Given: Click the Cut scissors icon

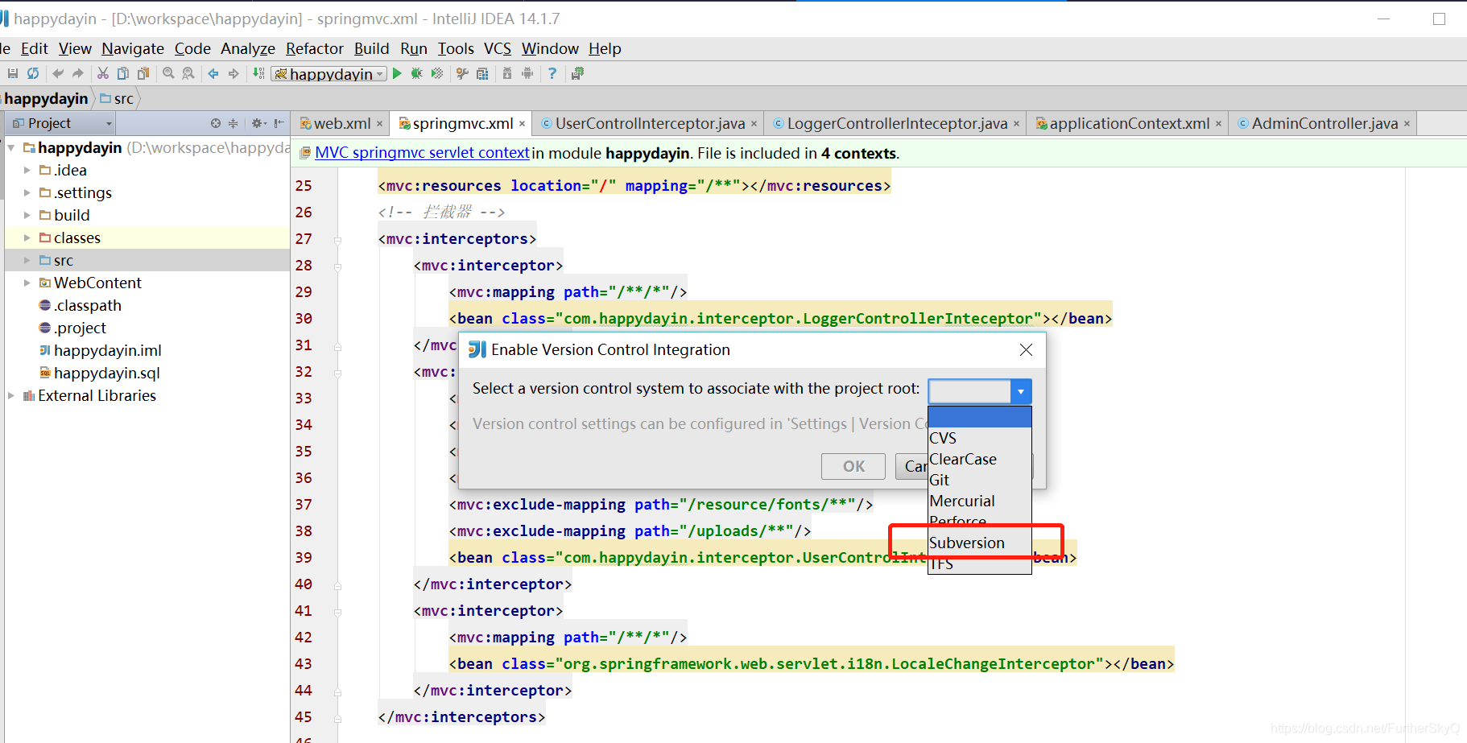Looking at the screenshot, I should point(103,73).
